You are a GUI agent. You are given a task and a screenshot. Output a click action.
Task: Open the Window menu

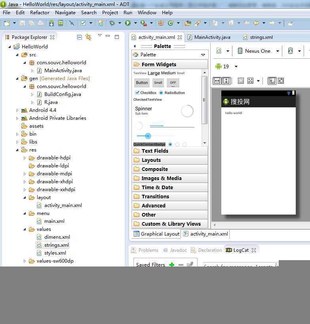pos(147,13)
